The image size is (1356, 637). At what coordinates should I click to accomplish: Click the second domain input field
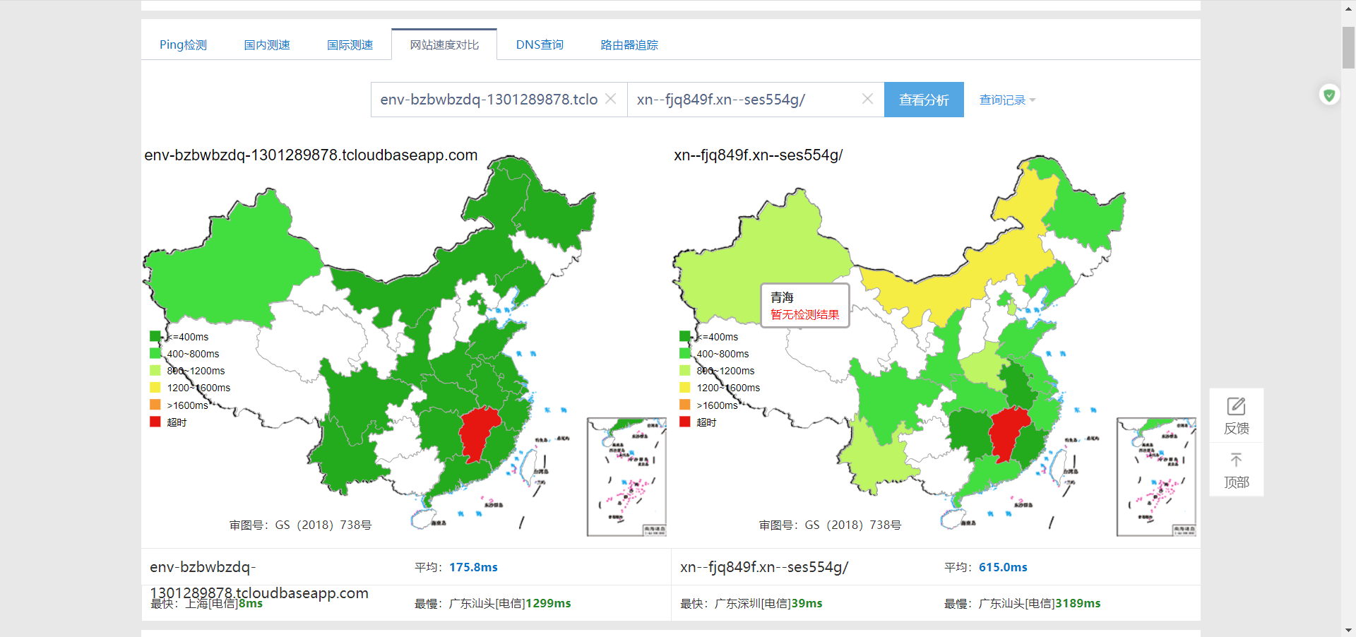(x=745, y=100)
